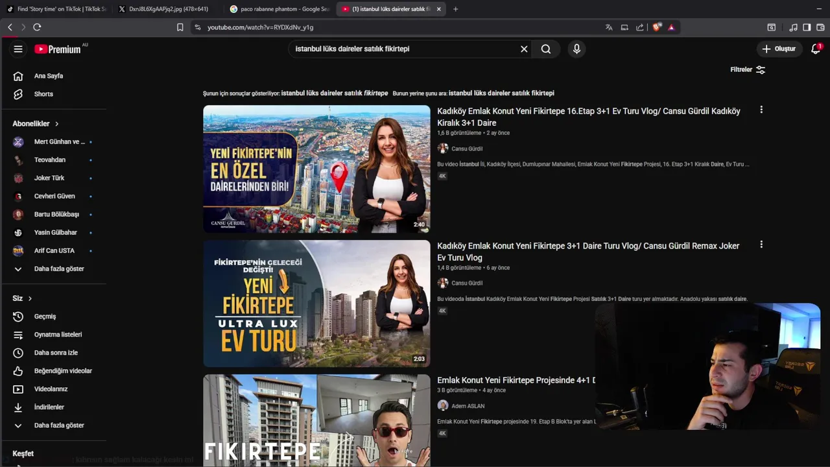Play 'En Özel Dairelerinden Biri' thumbnail

point(316,169)
